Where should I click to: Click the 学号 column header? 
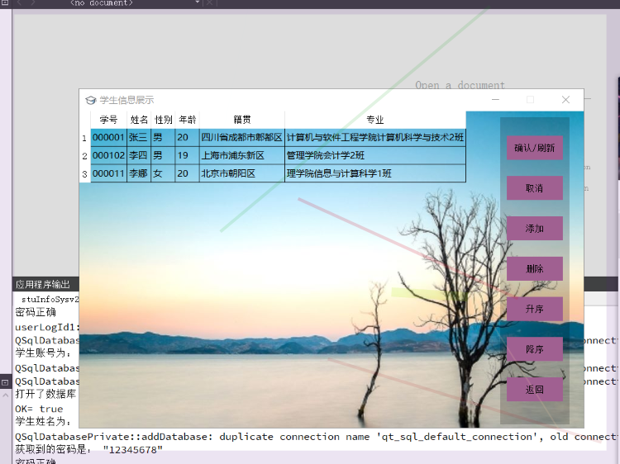109,120
